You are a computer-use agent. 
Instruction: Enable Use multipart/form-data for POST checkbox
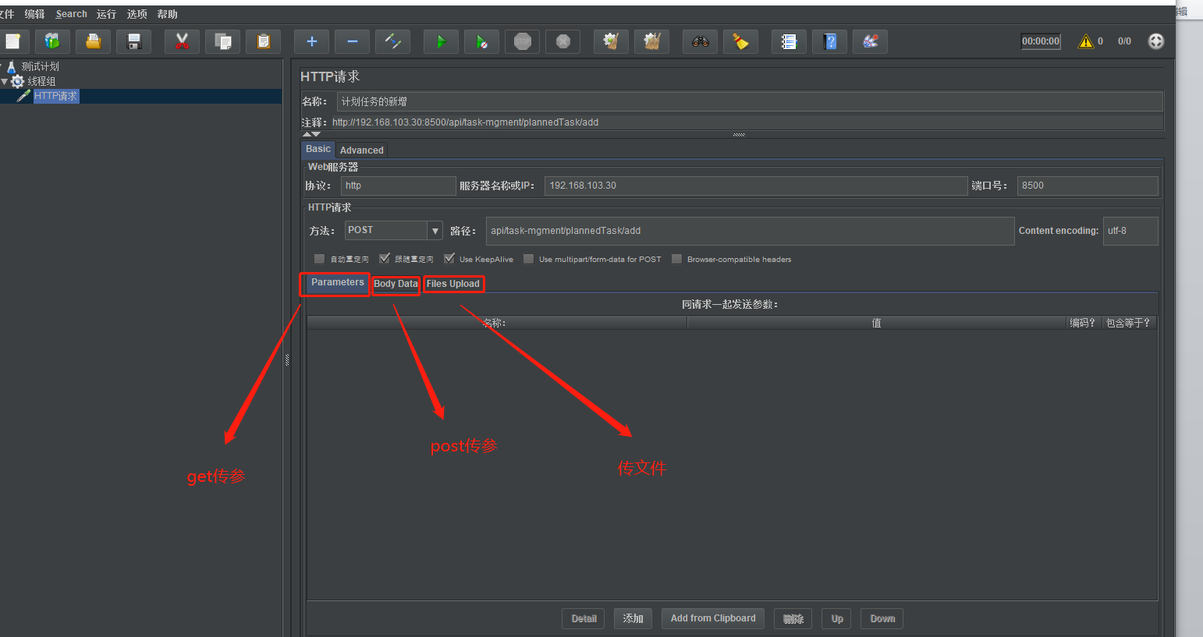[x=528, y=259]
